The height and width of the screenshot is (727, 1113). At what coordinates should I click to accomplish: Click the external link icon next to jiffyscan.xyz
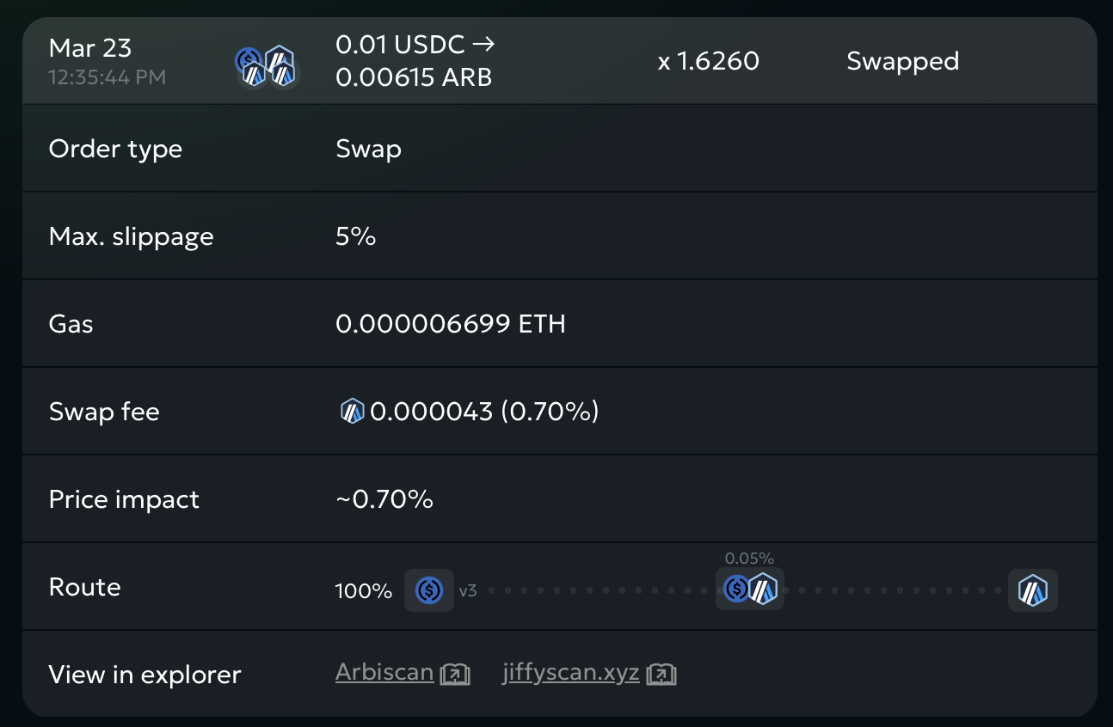661,675
